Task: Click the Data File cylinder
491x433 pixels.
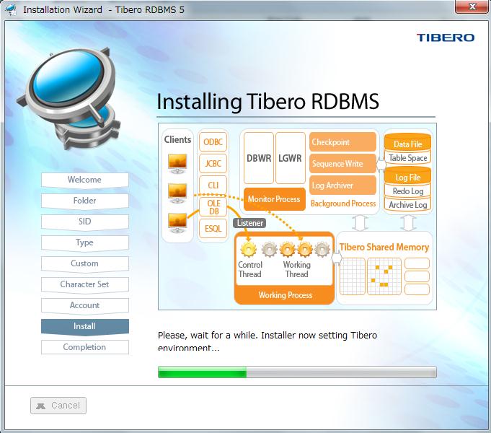Action: click(x=407, y=142)
